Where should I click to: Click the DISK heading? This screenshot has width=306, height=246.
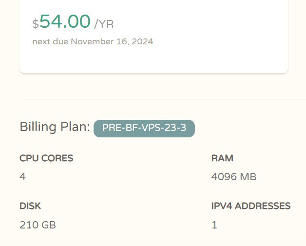point(30,206)
